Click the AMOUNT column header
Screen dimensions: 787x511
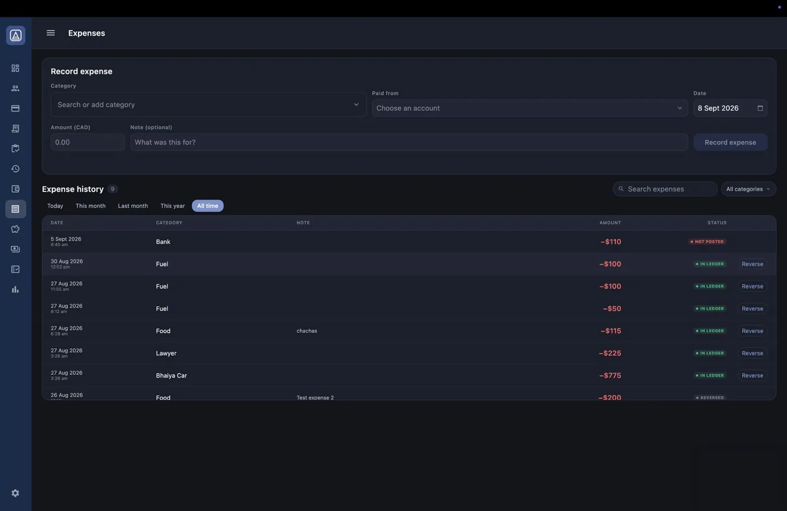[610, 223]
